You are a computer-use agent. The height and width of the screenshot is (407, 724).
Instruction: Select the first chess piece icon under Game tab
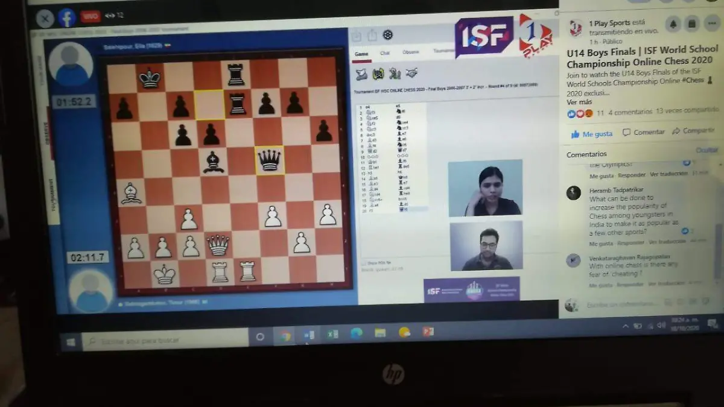coord(361,73)
